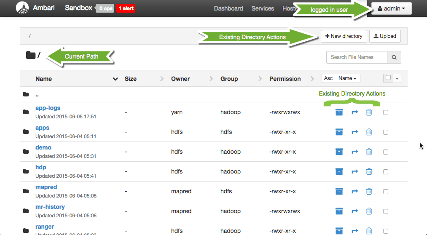Open the mapred folder link

pos(46,187)
